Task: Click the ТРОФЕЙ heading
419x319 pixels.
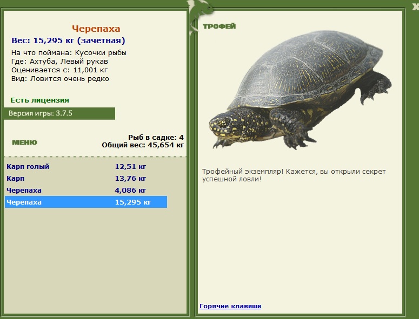Action: (220, 26)
